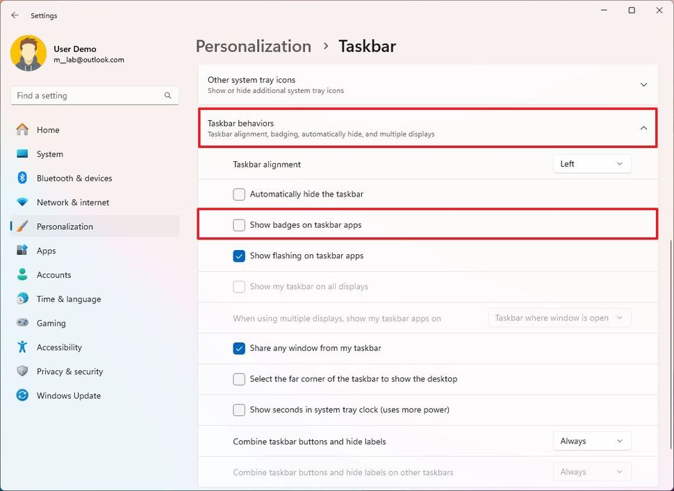Expand Other system tray icons

[643, 84]
